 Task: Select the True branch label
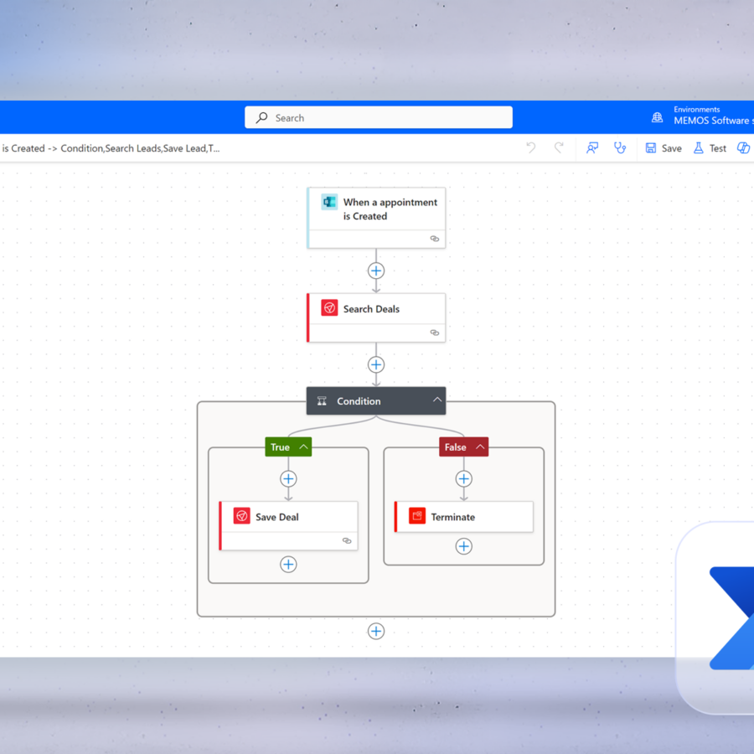point(280,447)
